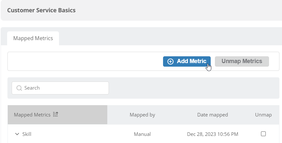The image size is (282, 143).
Task: Select the Skill row label
Action: (x=27, y=134)
